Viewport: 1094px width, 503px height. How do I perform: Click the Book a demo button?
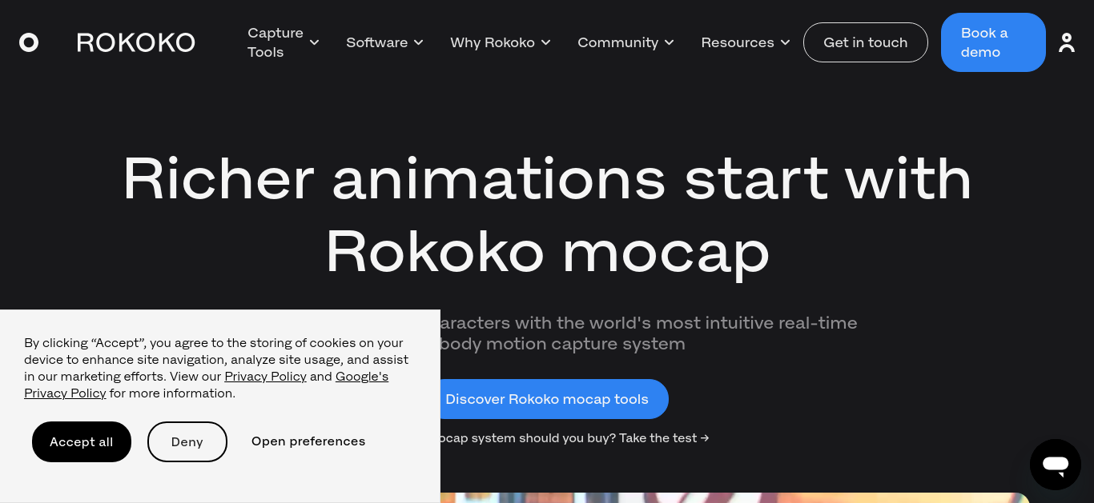993,42
